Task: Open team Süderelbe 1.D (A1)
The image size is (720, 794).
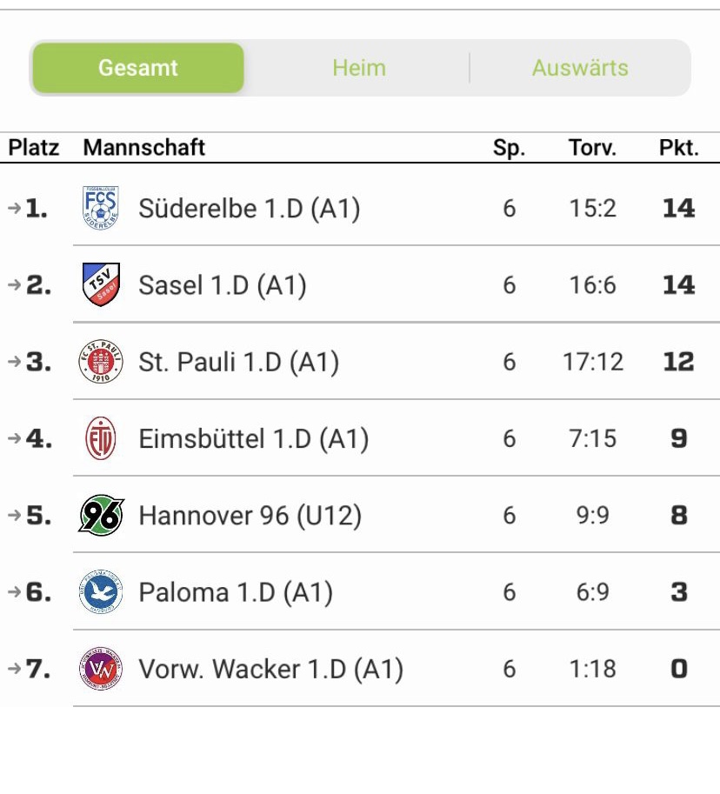Action: click(250, 209)
